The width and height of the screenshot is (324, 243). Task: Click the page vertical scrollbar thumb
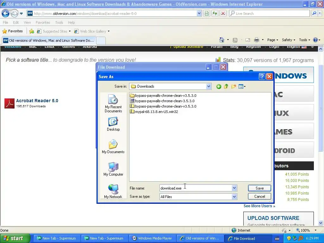coord(321,108)
